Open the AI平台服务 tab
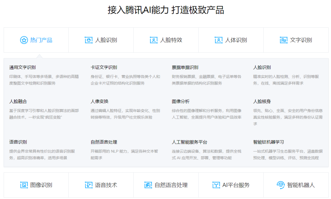 point(231,185)
